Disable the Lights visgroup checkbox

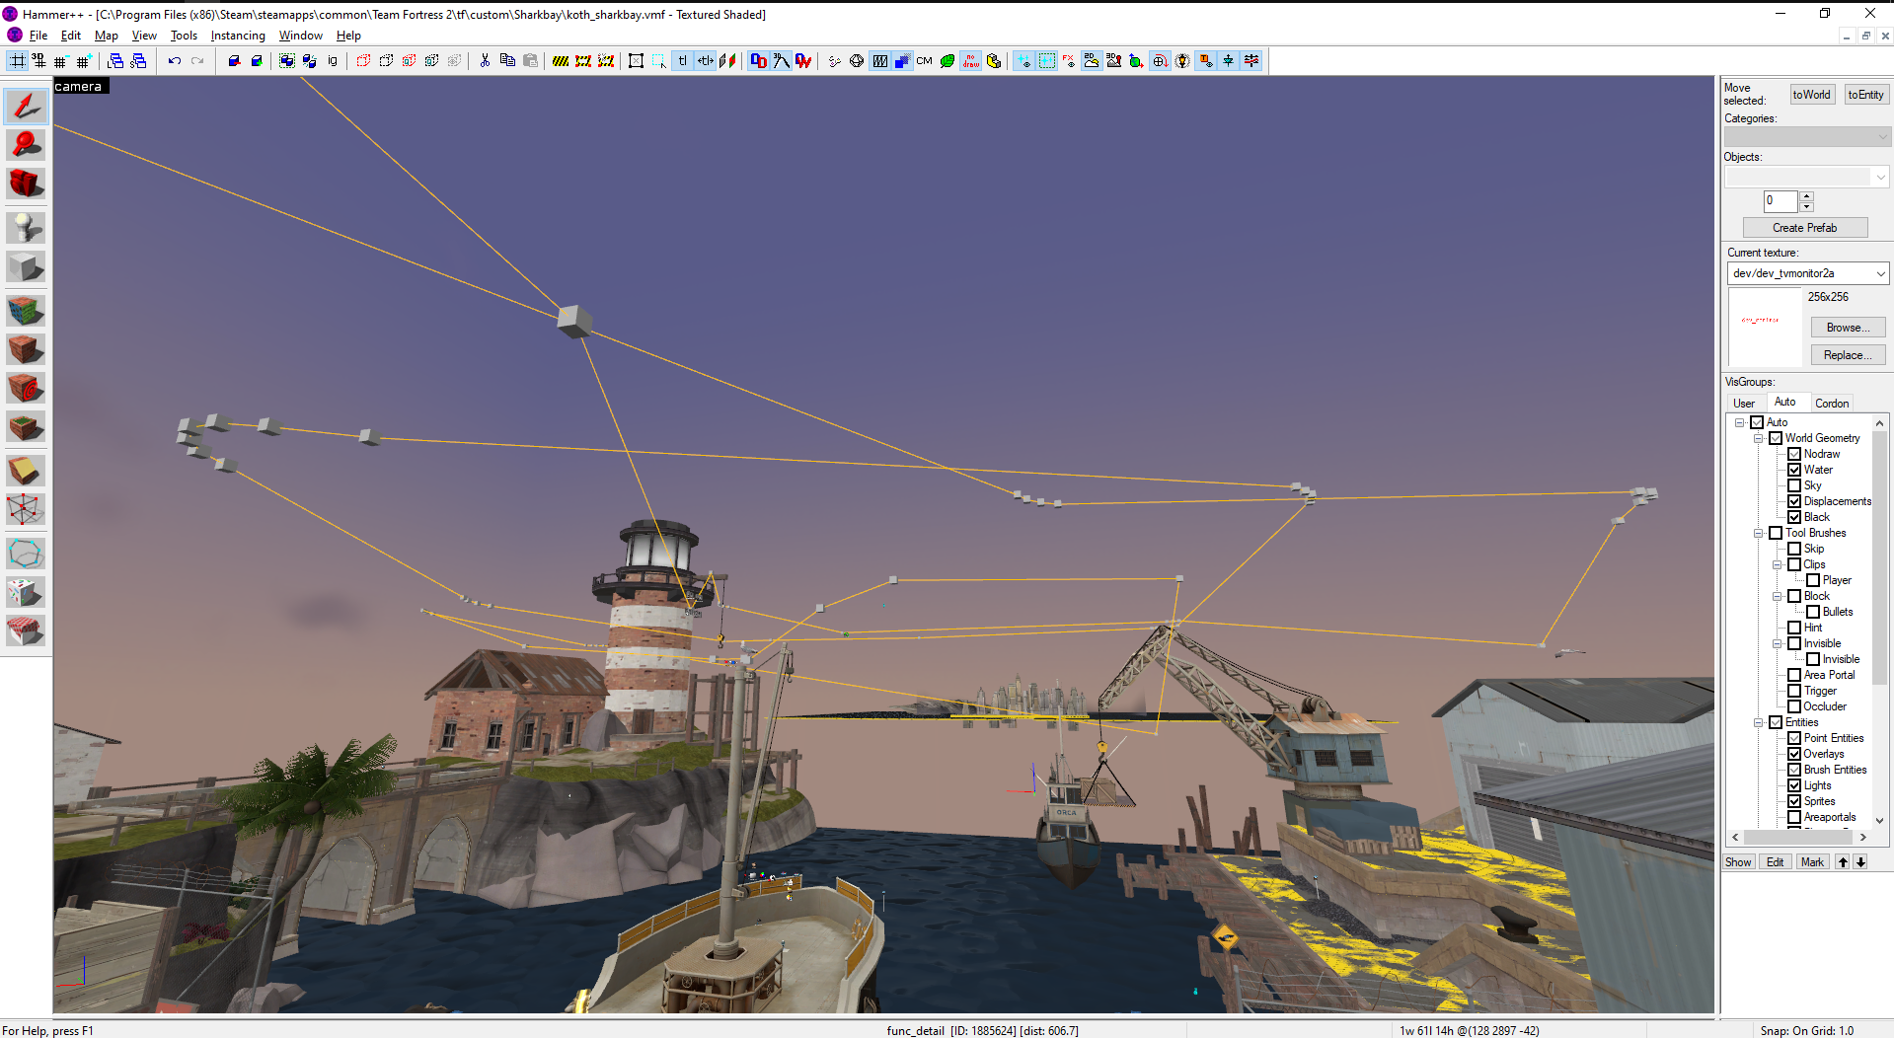1794,785
